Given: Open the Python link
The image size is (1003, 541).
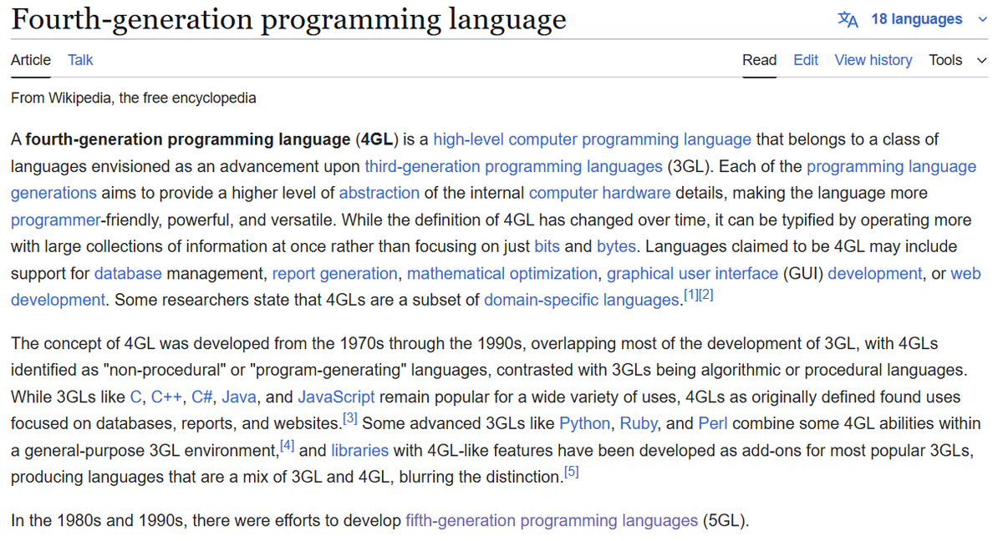Looking at the screenshot, I should point(584,423).
